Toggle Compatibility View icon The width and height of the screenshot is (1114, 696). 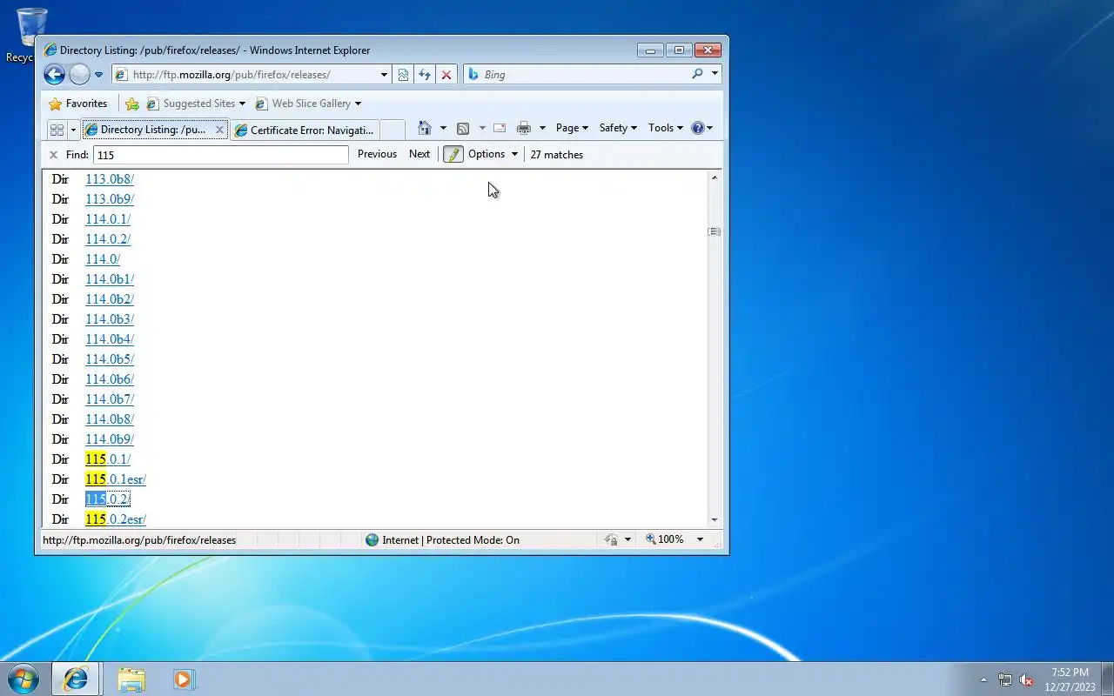click(x=403, y=75)
